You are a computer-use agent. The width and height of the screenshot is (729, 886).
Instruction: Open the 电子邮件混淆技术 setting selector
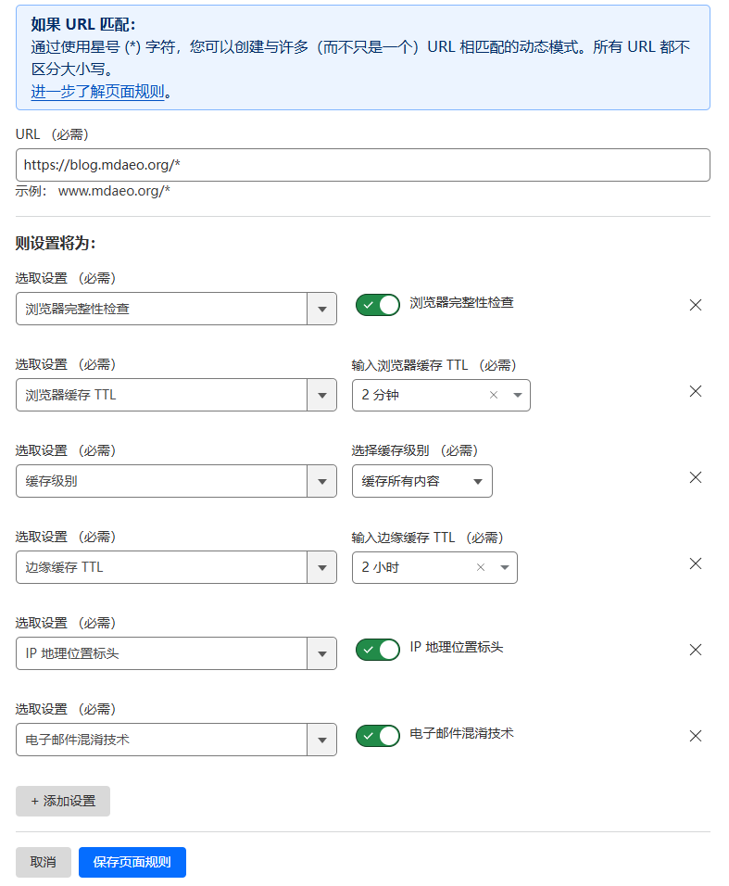176,740
